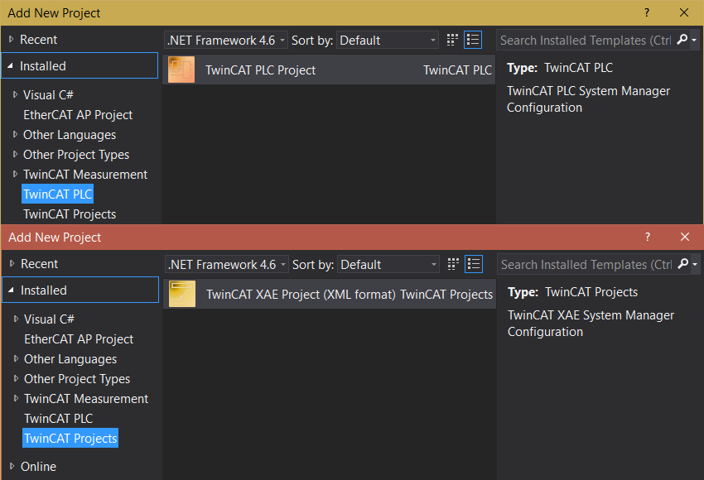This screenshot has height=480, width=704.
Task: Open .NET Framework 4.6 dropdown in upper dialog
Action: tap(225, 40)
